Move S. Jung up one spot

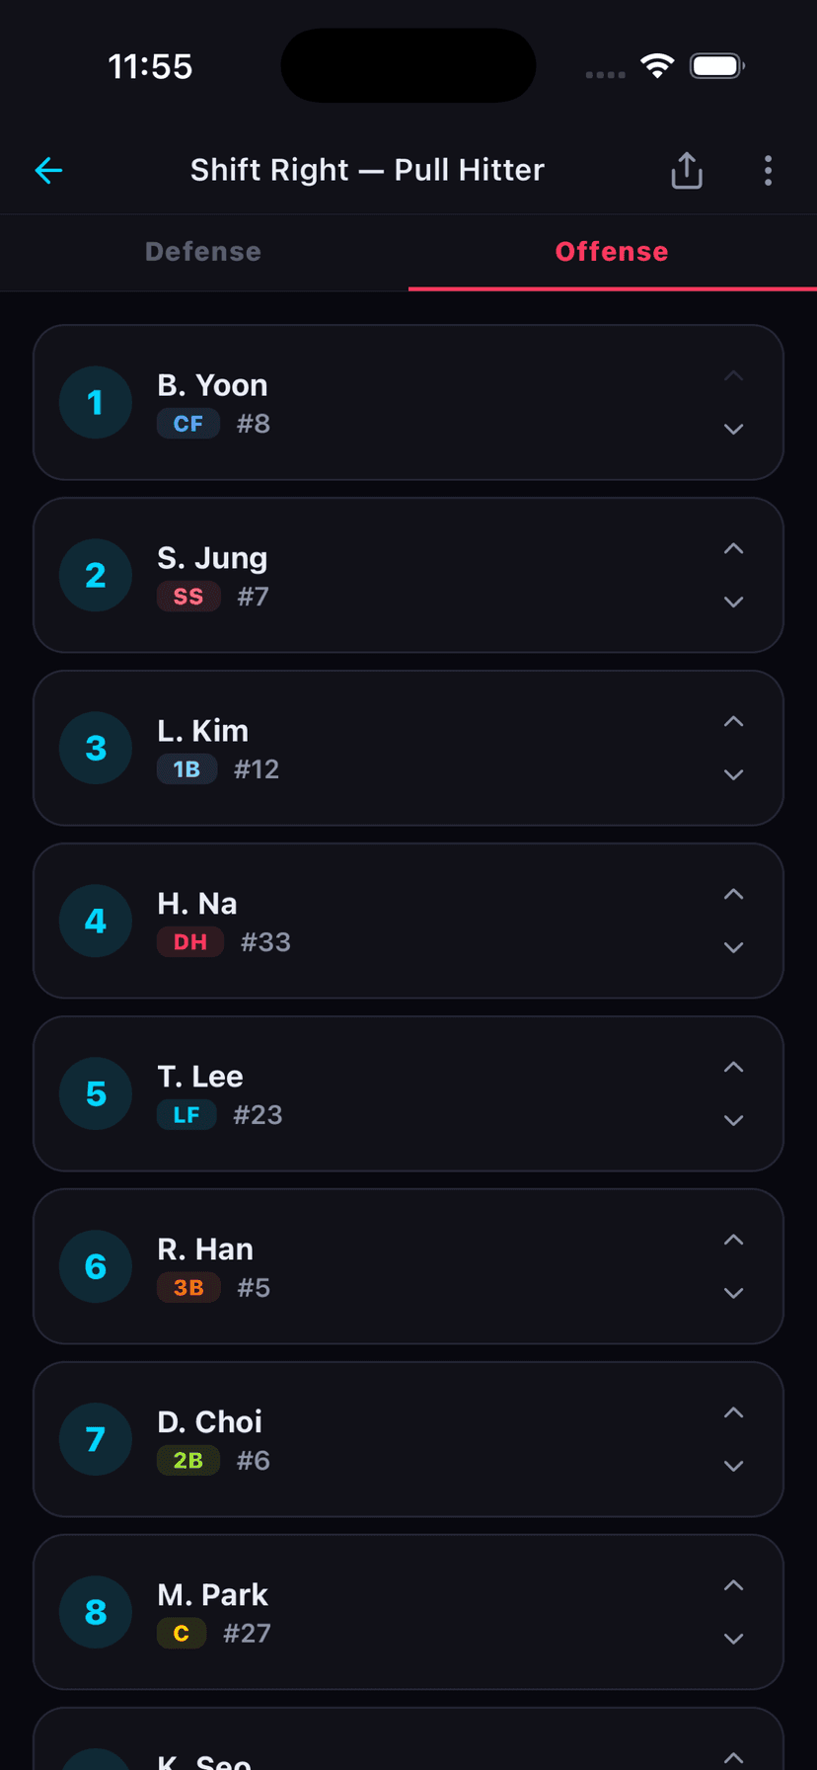tap(733, 548)
